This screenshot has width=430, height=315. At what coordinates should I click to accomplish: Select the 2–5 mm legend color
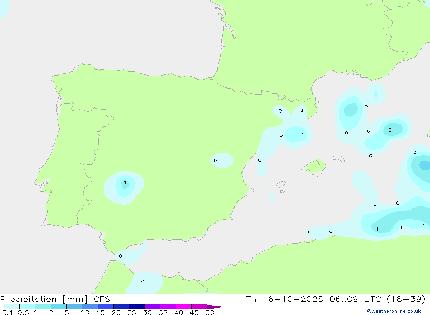click(x=58, y=306)
